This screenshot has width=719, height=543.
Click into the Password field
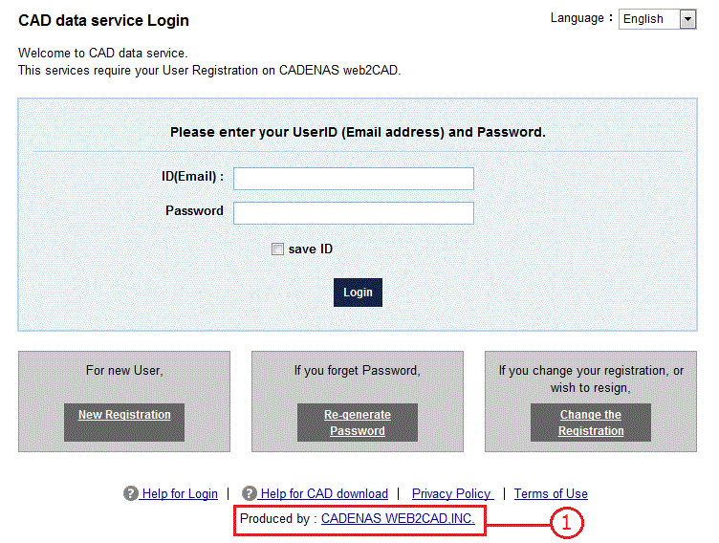(354, 212)
